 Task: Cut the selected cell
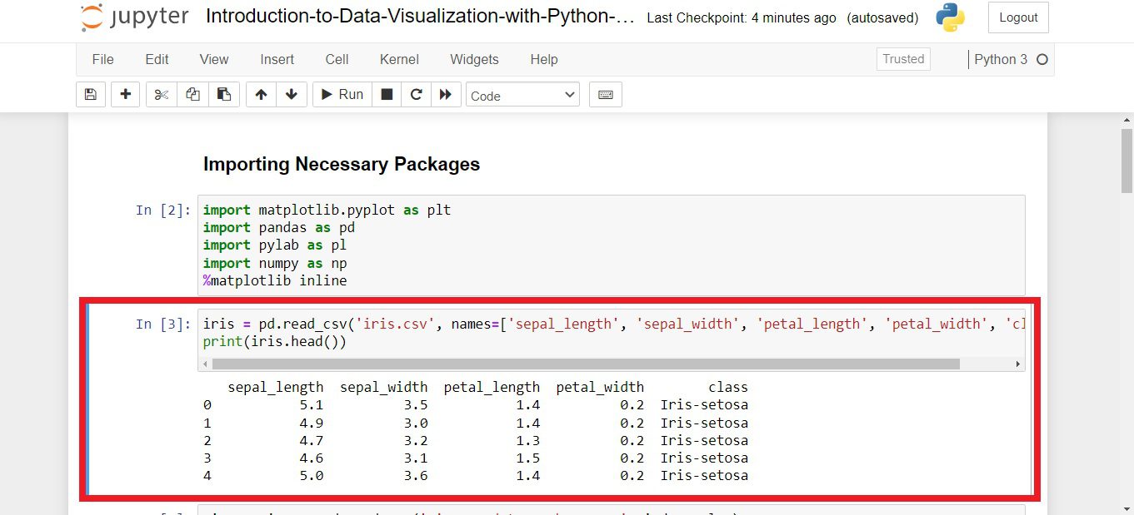[x=160, y=94]
